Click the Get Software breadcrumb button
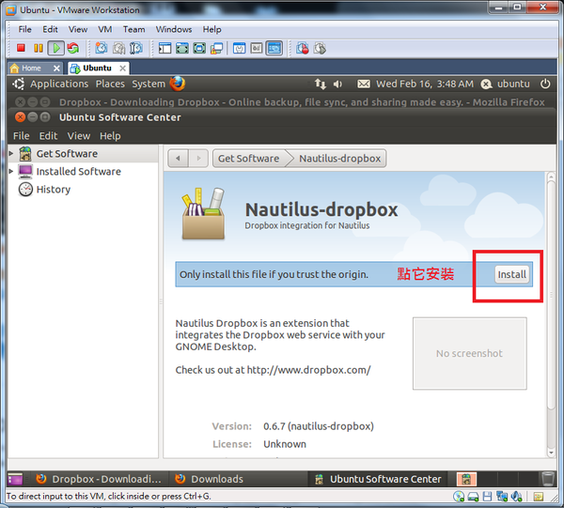 (x=249, y=158)
